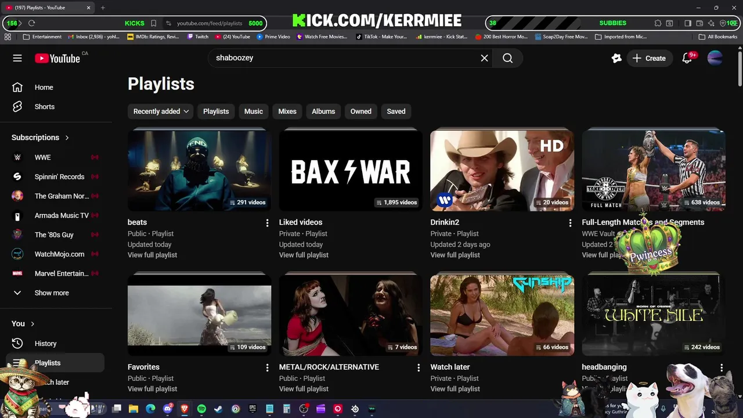Open the Recently added sort dropdown
743x418 pixels.
coord(161,111)
